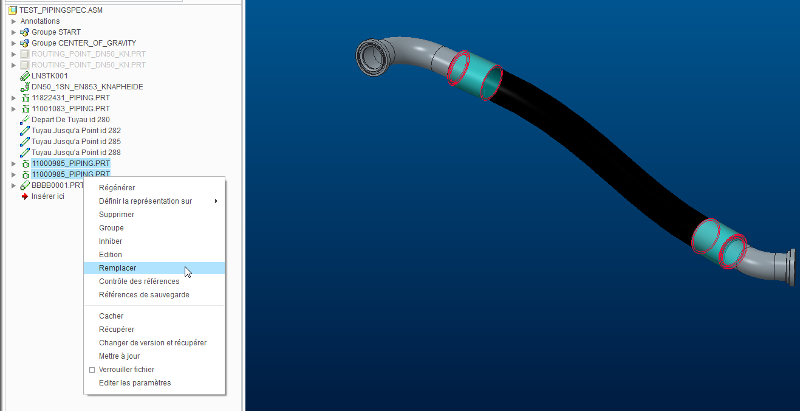Open Contrôle des références
Image resolution: width=800 pixels, height=411 pixels.
139,281
